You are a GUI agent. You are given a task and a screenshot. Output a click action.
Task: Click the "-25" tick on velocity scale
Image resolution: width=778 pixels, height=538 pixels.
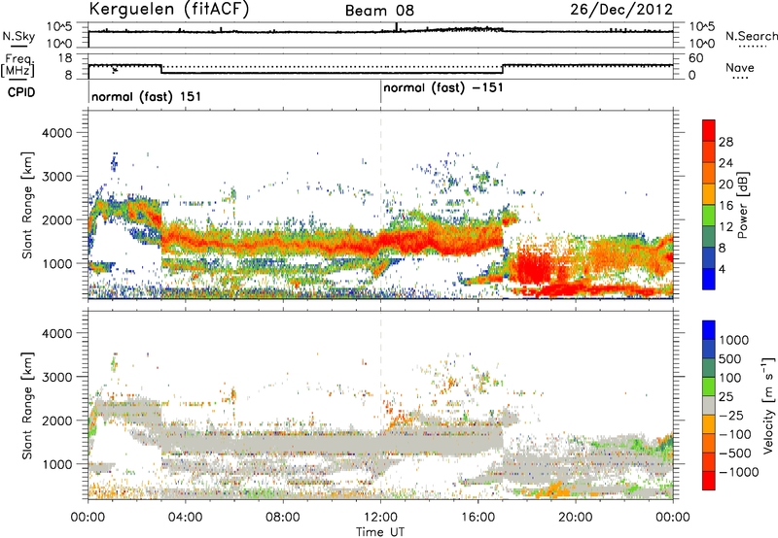point(731,416)
